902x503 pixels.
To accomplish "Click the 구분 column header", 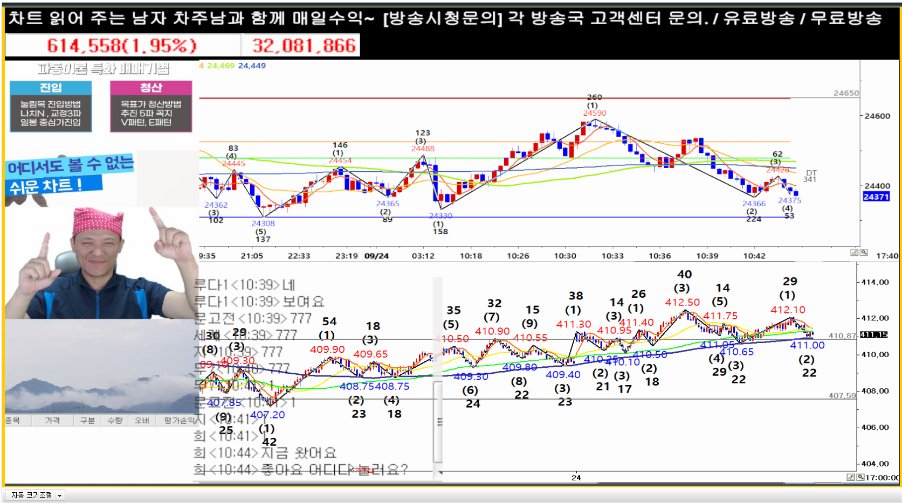I will [87, 421].
